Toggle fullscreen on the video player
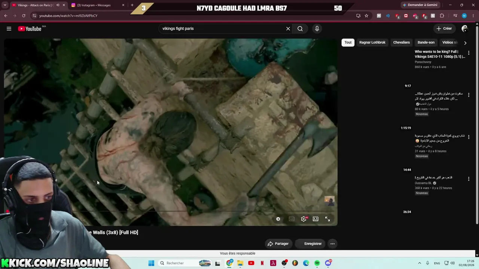Viewport: 479px width, 269px height. 327,219
